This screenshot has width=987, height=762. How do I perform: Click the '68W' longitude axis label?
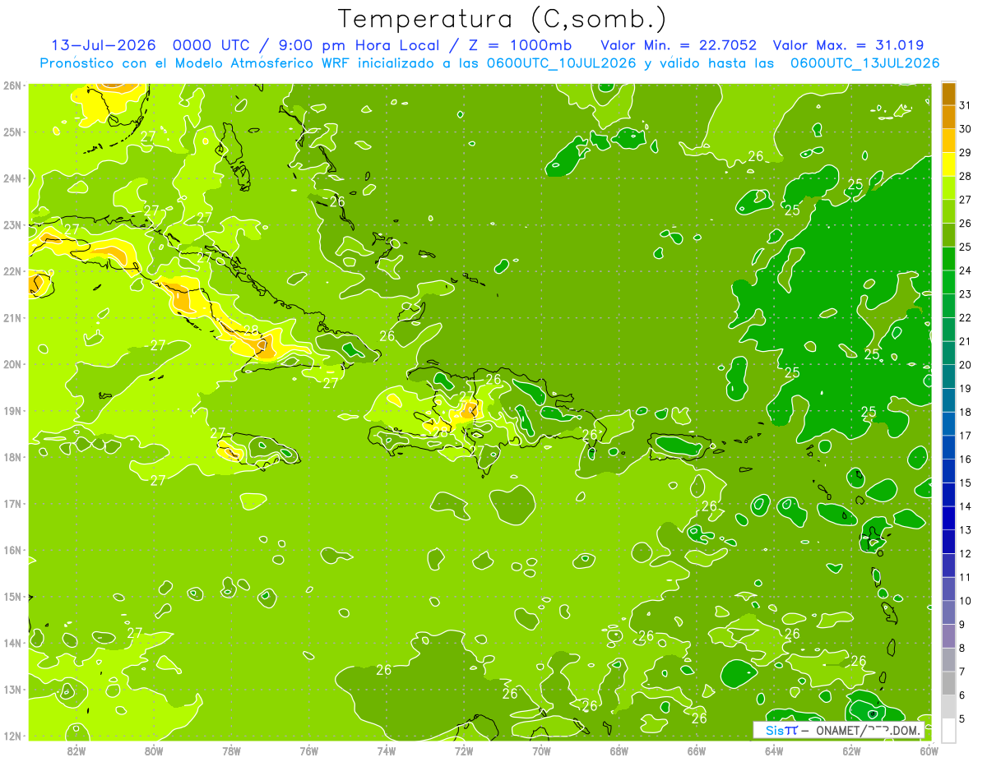click(619, 750)
